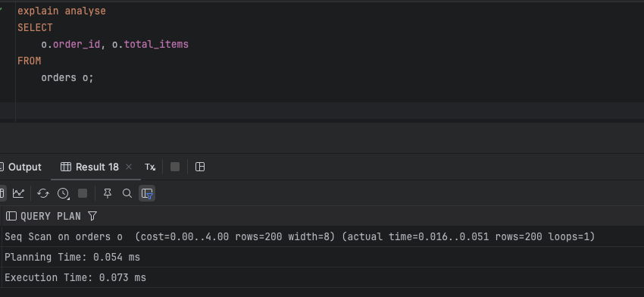Click 'orders o;' in the editor
Image resolution: width=644 pixels, height=297 pixels.
click(67, 77)
